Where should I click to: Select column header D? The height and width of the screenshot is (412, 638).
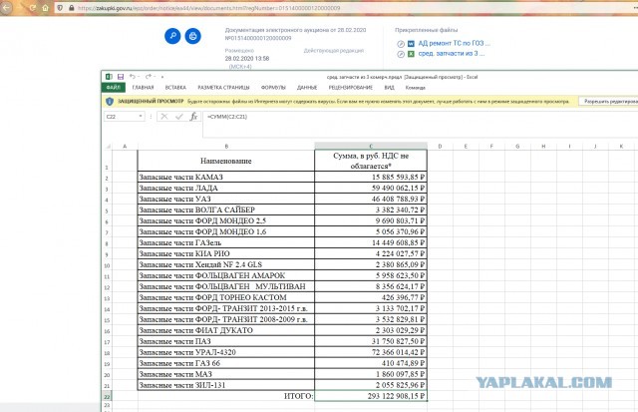(x=440, y=146)
